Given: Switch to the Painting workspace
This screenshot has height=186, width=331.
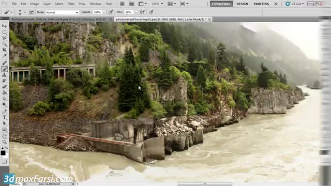Looking at the screenshot, I should [x=261, y=4].
